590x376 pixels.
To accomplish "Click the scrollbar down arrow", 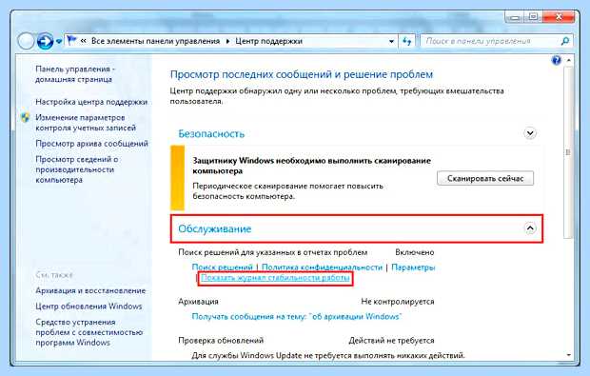I will (x=568, y=355).
